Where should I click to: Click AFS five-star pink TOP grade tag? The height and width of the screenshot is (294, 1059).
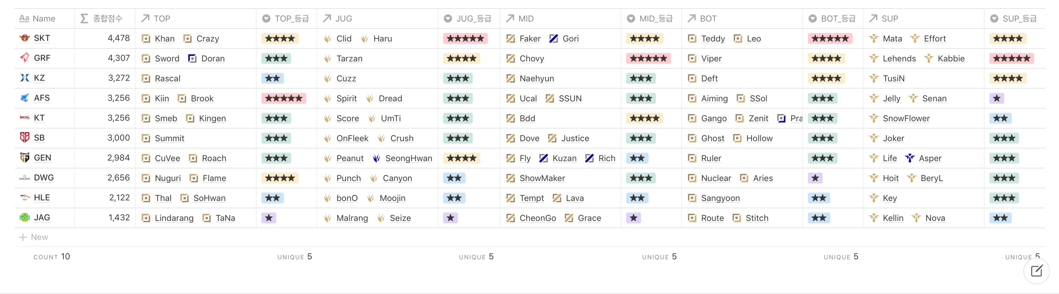click(x=283, y=98)
